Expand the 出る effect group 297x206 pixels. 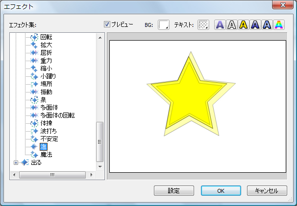[16, 162]
